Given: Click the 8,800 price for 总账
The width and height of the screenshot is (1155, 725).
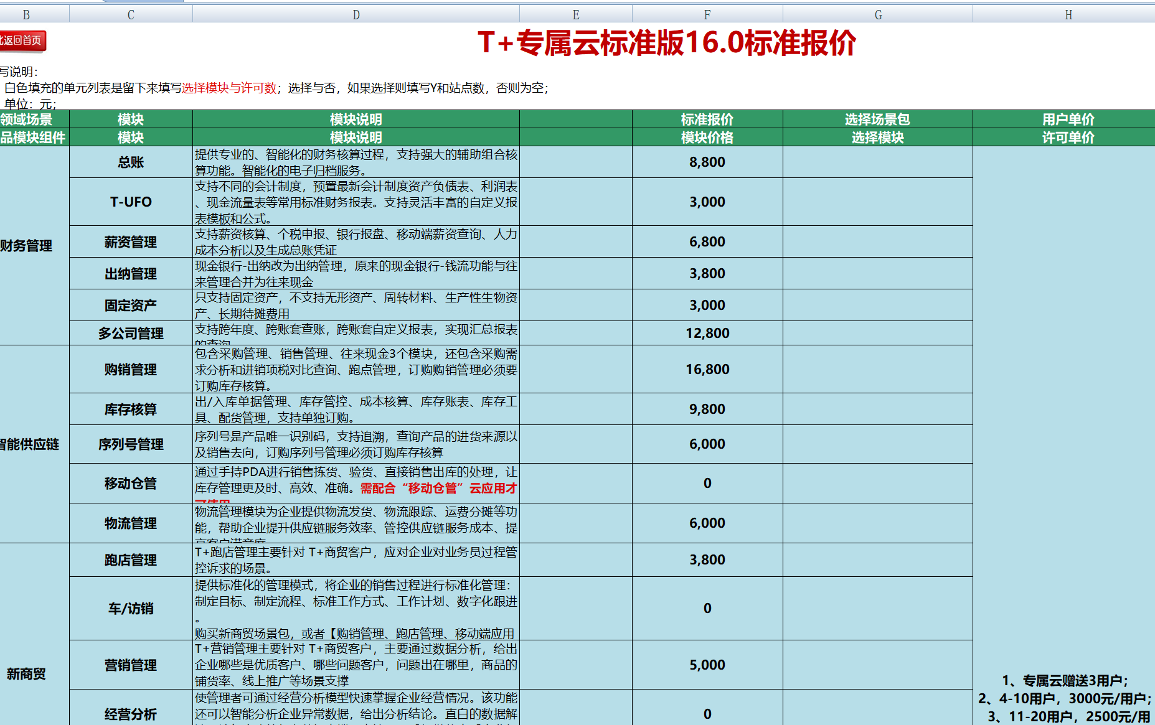Looking at the screenshot, I should click(707, 162).
